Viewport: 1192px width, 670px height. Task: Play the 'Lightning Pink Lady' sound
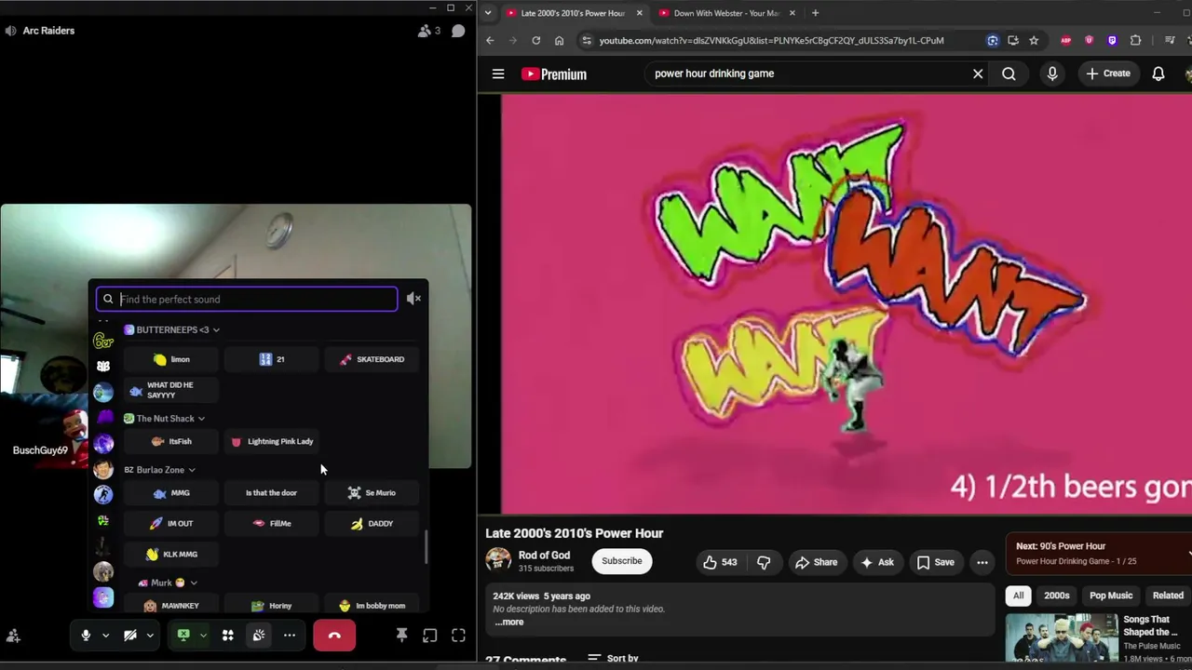click(272, 441)
